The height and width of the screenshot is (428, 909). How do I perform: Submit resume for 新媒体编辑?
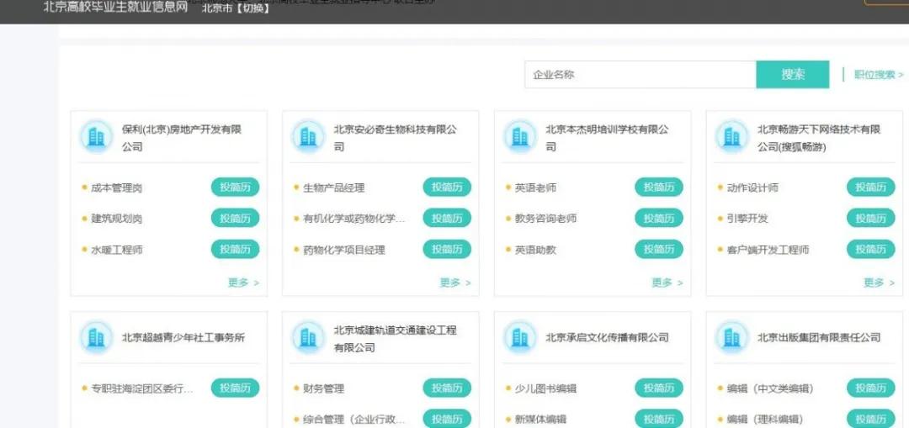point(659,419)
